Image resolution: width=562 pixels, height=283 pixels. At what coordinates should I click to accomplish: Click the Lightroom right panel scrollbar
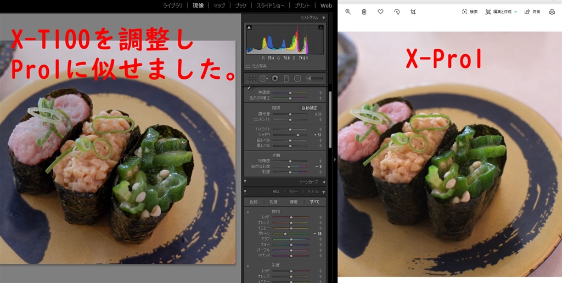[x=330, y=120]
